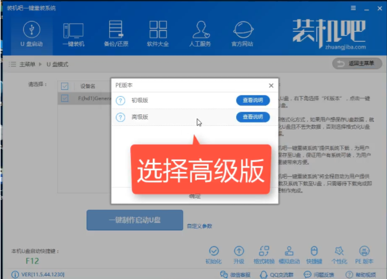Viewport: 387px width, 279px height.
Task: Close the PE版本 dialog
Action: tap(271, 85)
